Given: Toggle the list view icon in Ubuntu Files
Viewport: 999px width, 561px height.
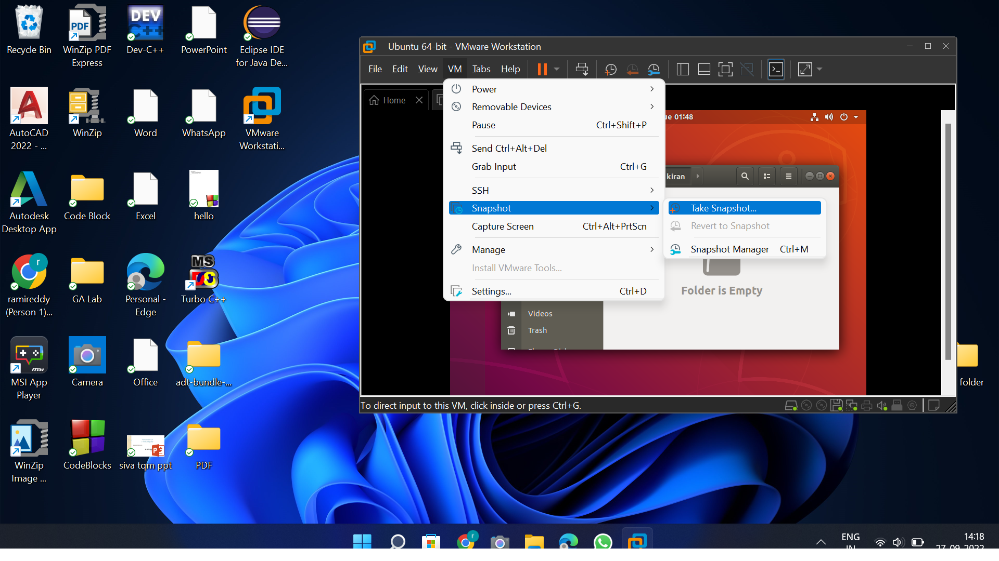Looking at the screenshot, I should click(x=766, y=176).
